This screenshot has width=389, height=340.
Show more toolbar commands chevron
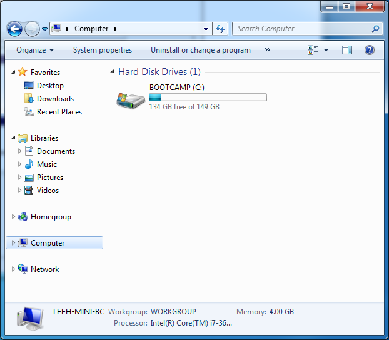tap(268, 50)
